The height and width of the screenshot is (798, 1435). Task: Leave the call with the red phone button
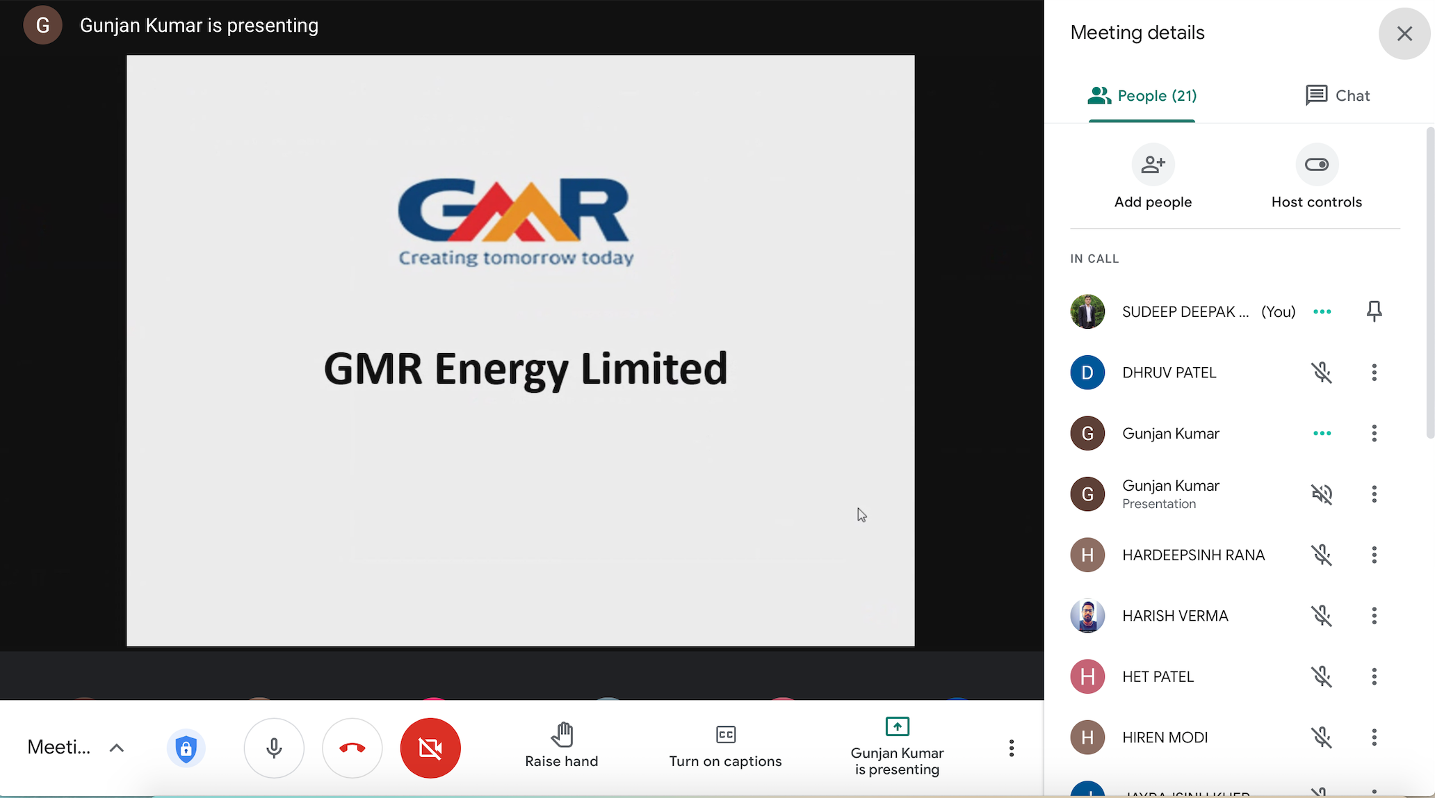(x=352, y=748)
